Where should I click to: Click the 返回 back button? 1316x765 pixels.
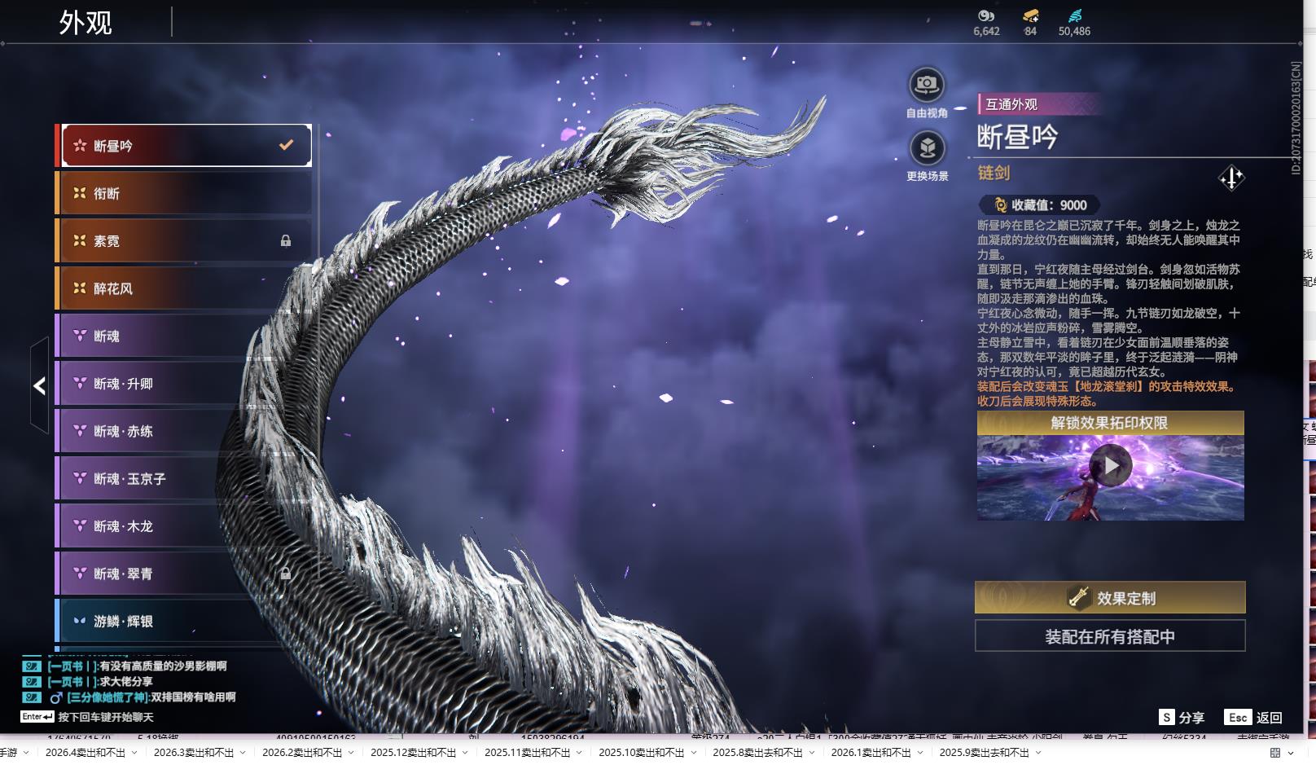pos(1254,717)
